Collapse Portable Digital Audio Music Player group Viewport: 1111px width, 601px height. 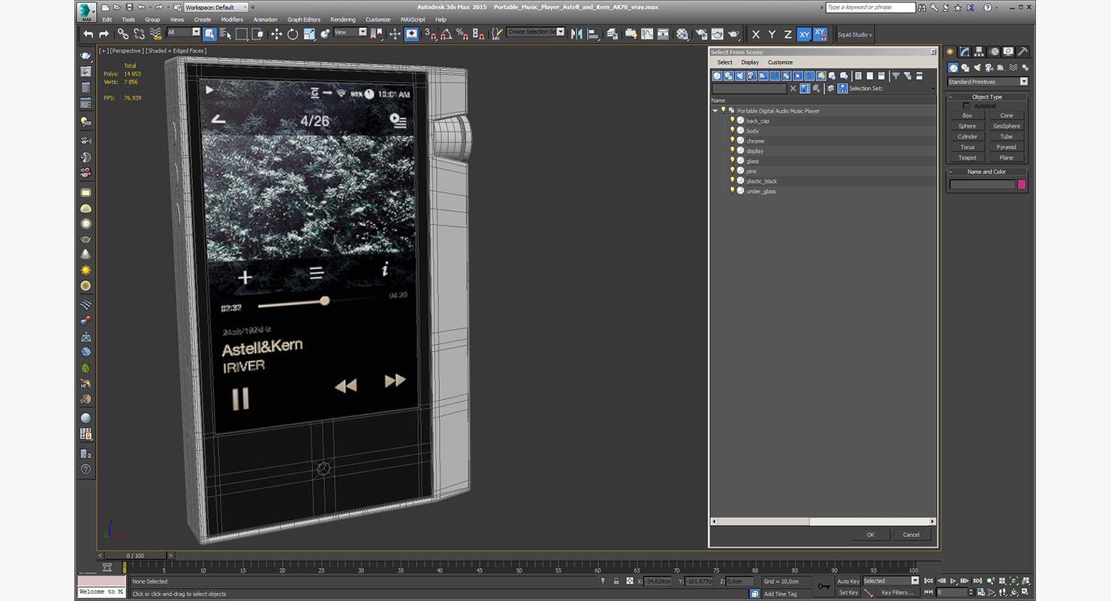(x=715, y=110)
